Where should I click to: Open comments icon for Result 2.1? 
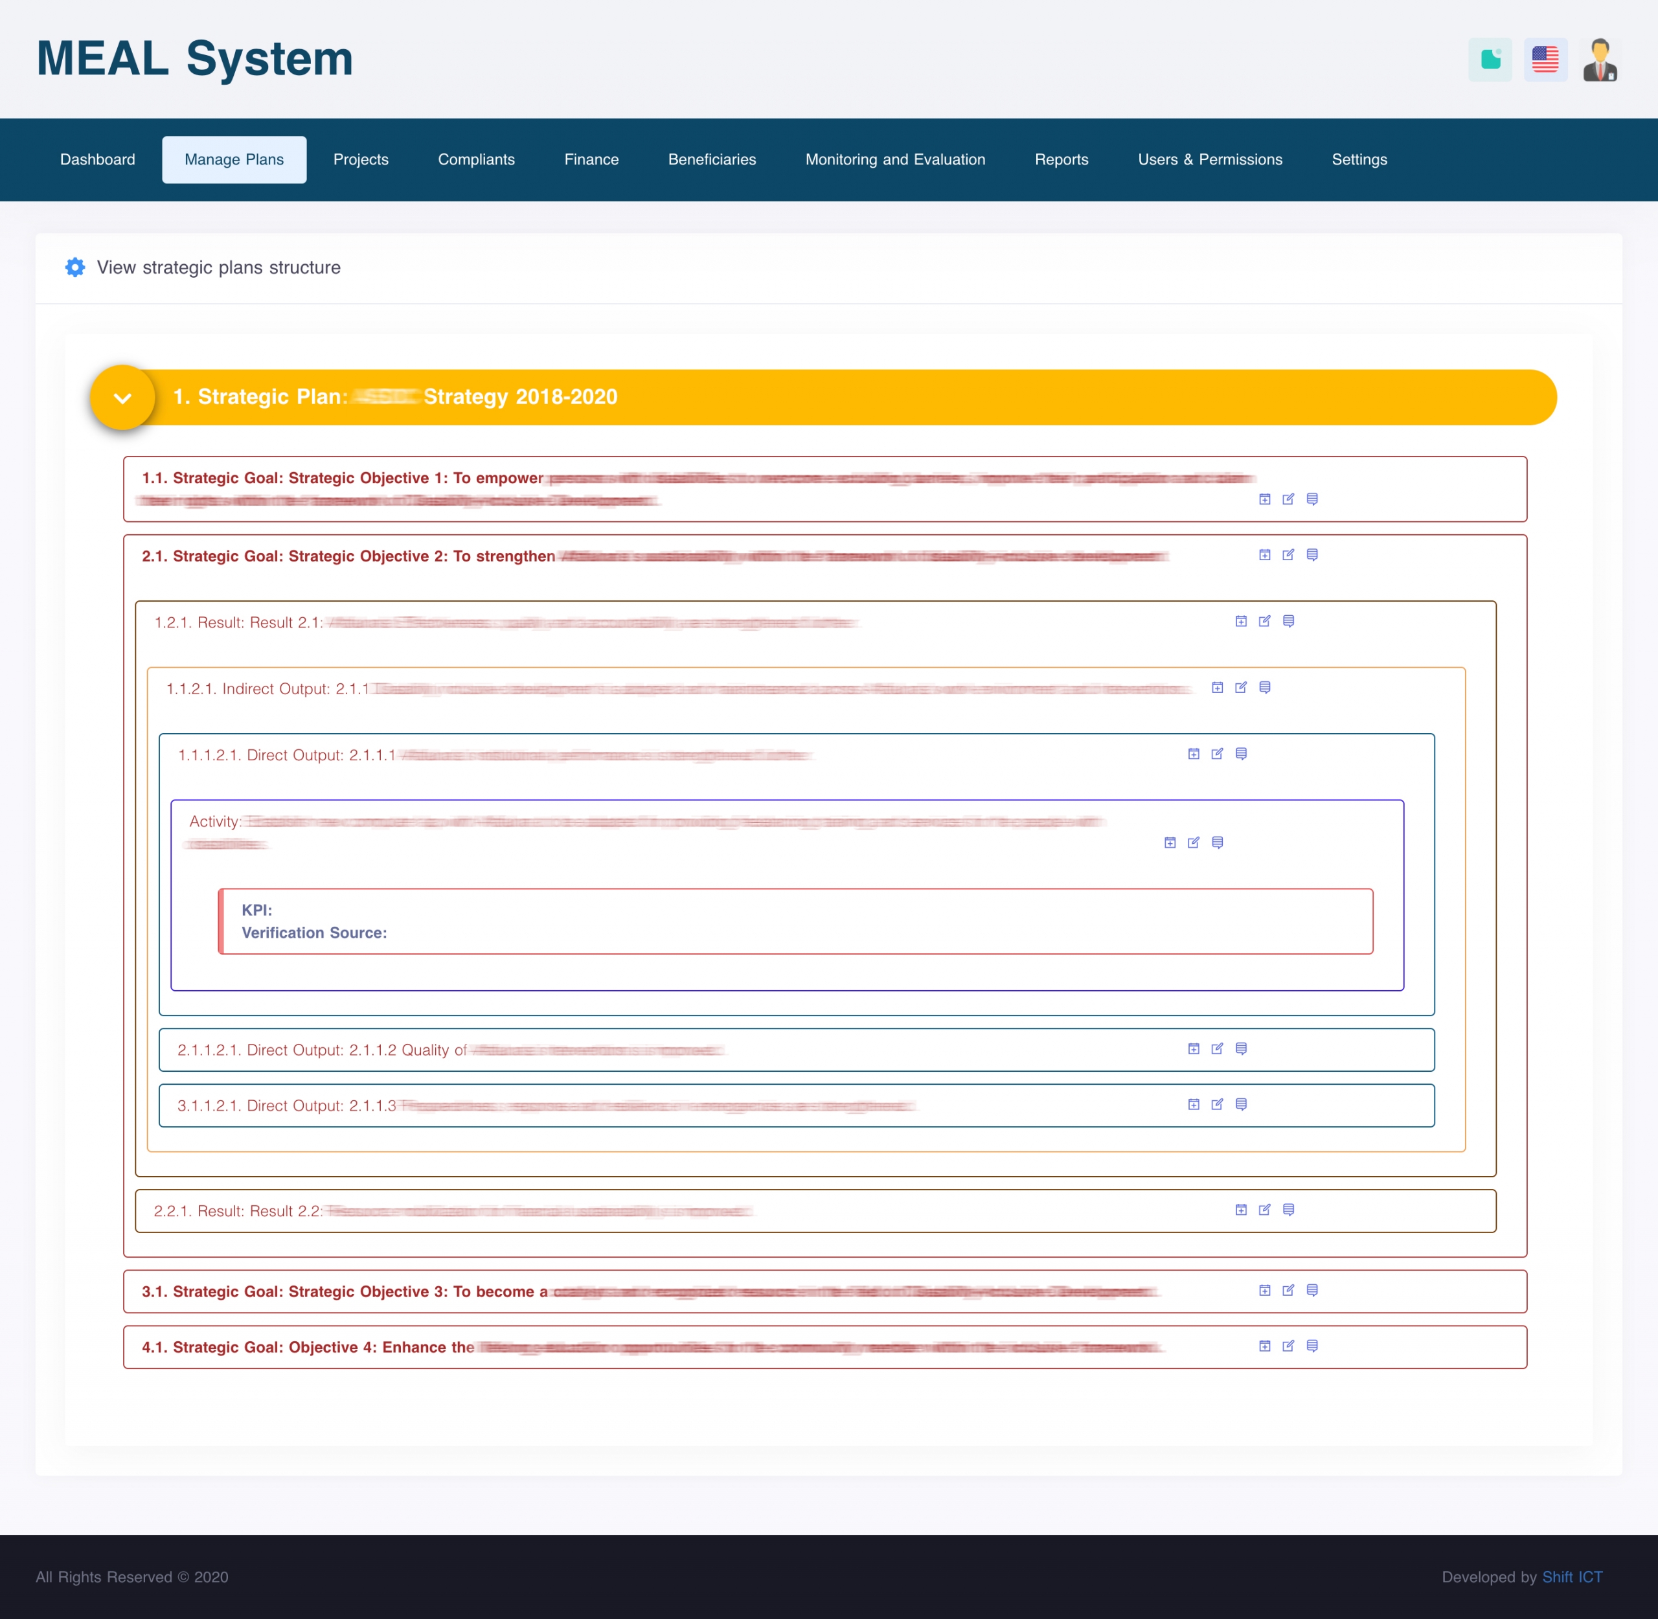pyautogui.click(x=1288, y=621)
